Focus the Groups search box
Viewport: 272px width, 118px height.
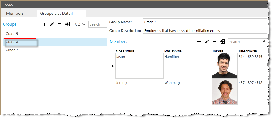coord(98,24)
